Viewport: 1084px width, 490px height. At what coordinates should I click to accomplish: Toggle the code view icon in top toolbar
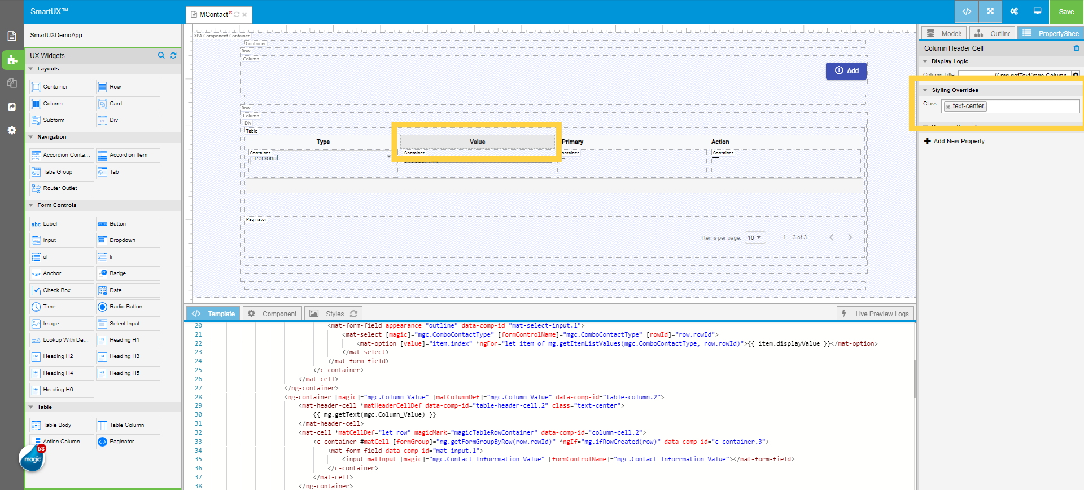pos(967,11)
